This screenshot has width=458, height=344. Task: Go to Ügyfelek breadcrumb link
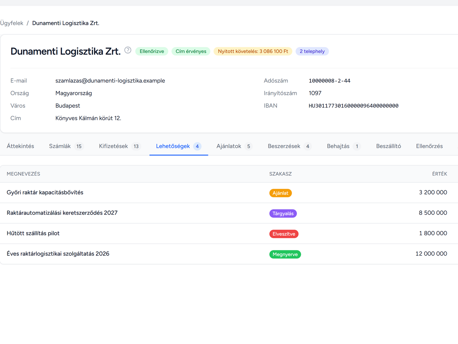click(x=12, y=23)
